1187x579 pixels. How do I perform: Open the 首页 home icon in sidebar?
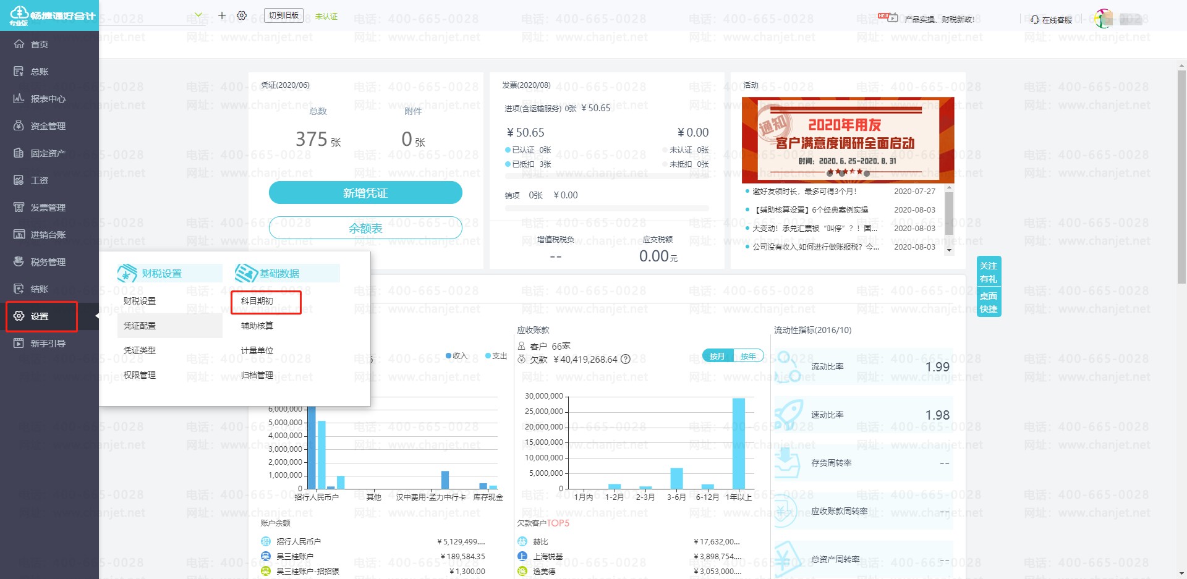pyautogui.click(x=19, y=44)
